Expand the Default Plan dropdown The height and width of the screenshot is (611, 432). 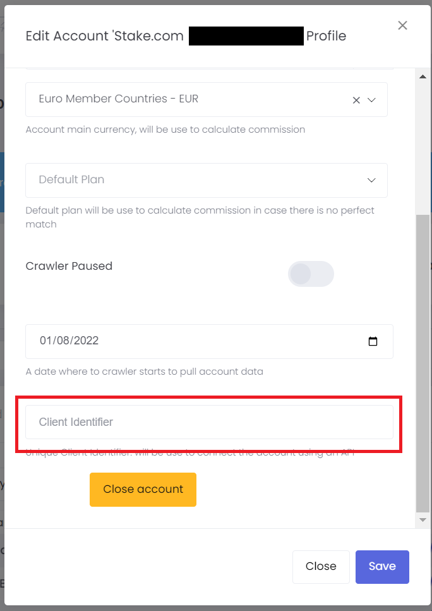(207, 181)
